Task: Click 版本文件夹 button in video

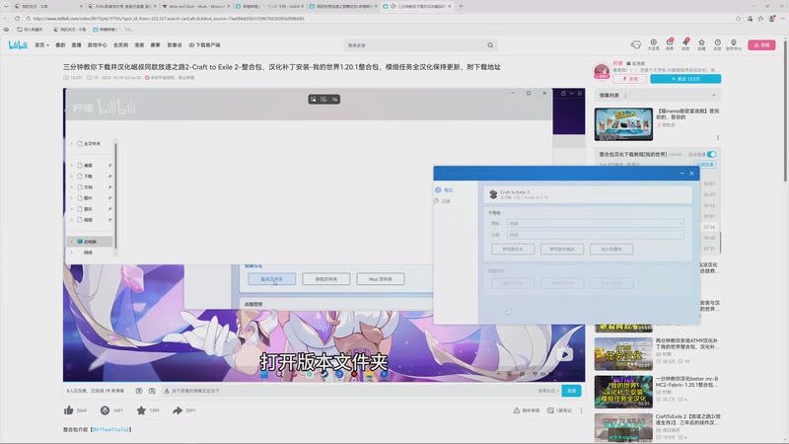Action: tap(272, 279)
